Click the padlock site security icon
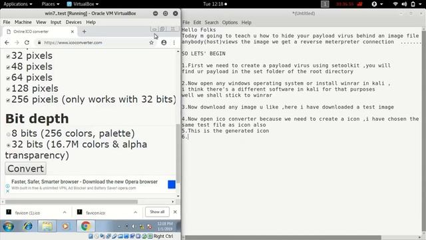This screenshot has width=426, height=240. [39, 43]
